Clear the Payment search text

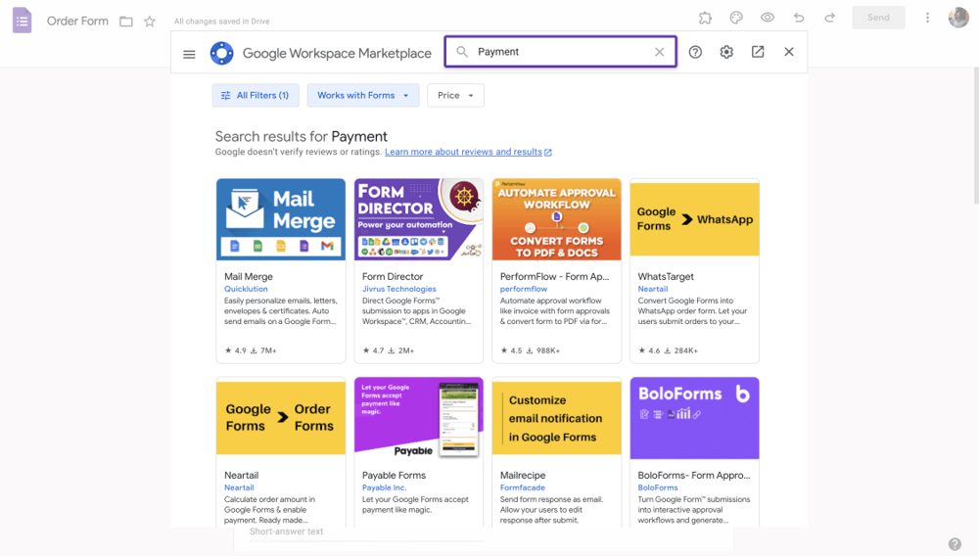(x=659, y=52)
